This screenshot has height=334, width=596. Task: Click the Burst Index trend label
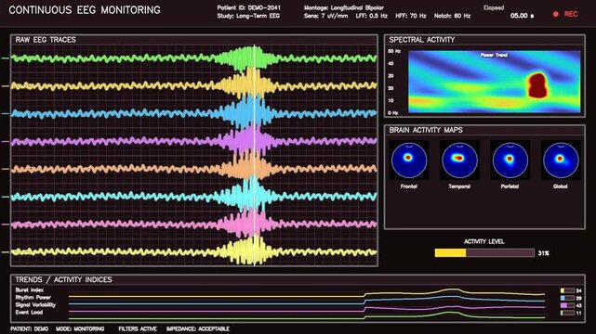tap(29, 290)
